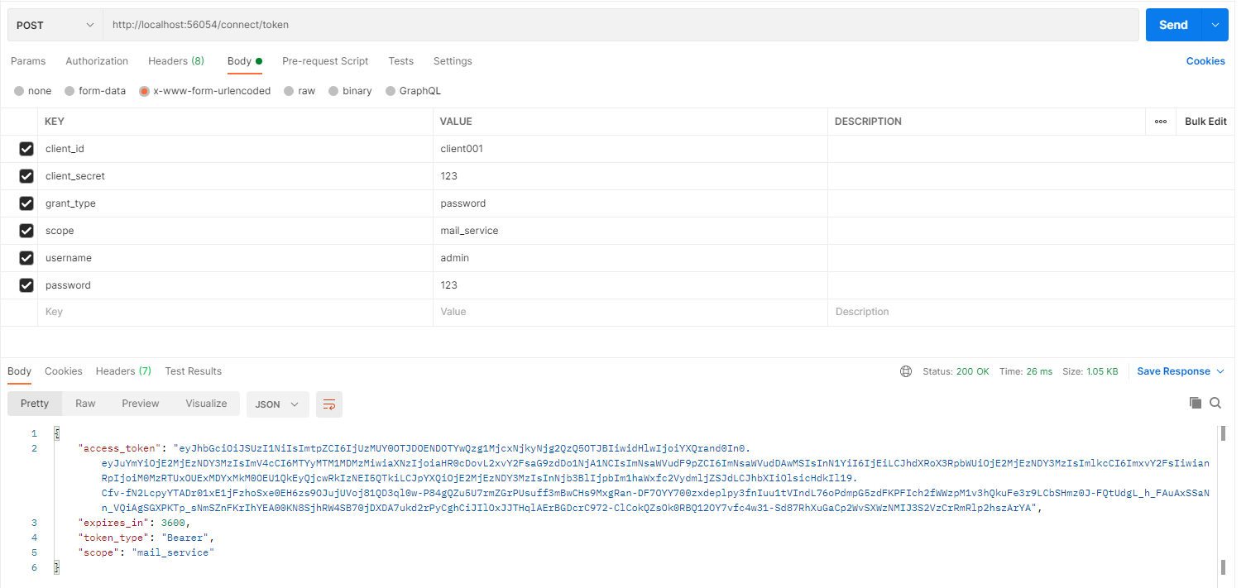This screenshot has width=1246, height=588.
Task: Switch to response Body tab
Action: [x=19, y=371]
